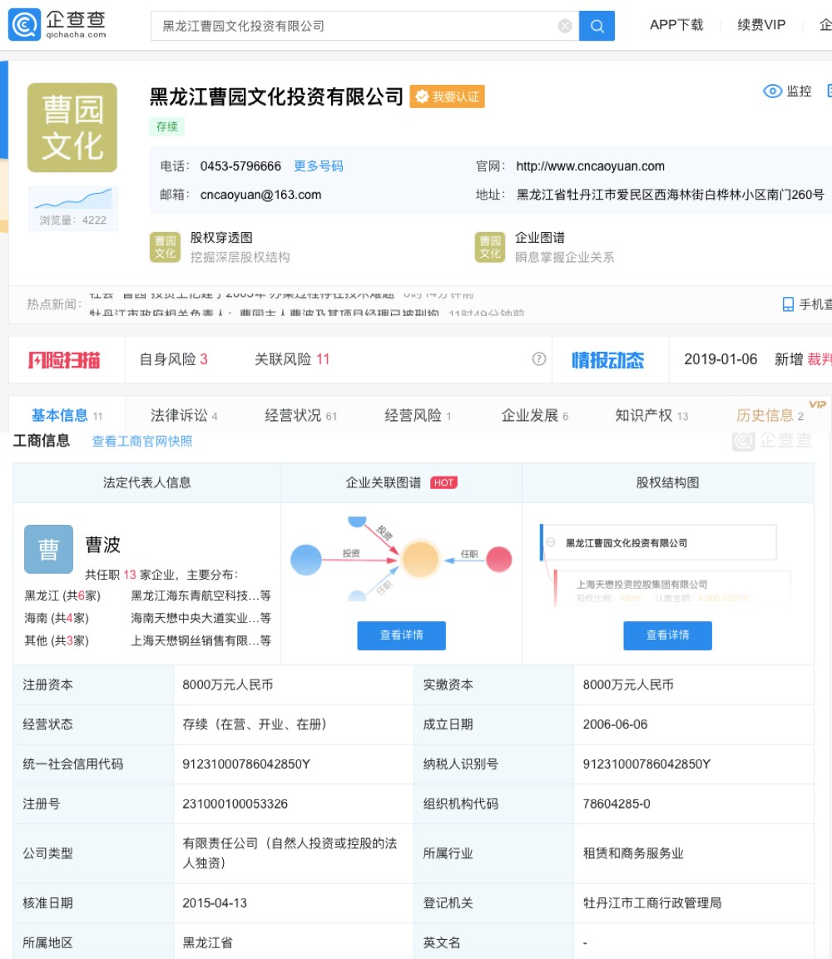The image size is (832, 959).
Task: Open 企业图谱 icon
Action: coord(490,247)
